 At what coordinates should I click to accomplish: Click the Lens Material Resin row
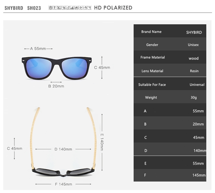(170, 70)
